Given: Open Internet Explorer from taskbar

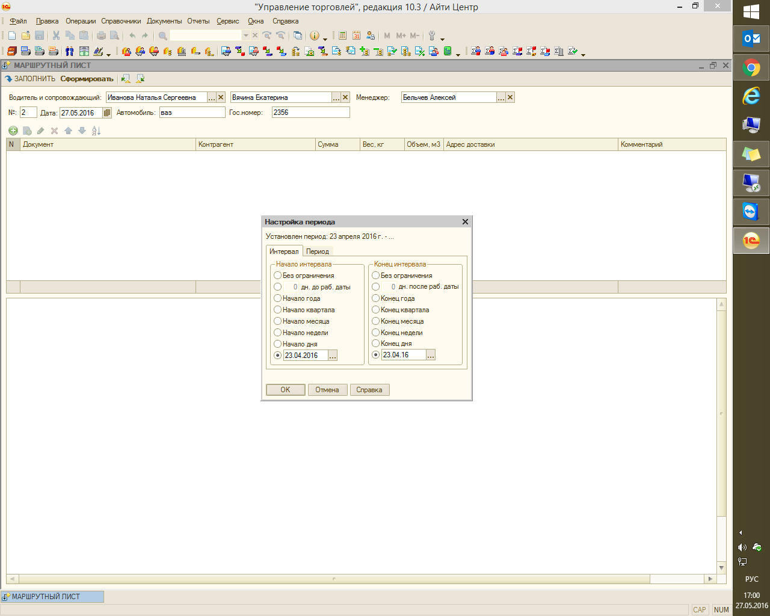Looking at the screenshot, I should tap(751, 96).
